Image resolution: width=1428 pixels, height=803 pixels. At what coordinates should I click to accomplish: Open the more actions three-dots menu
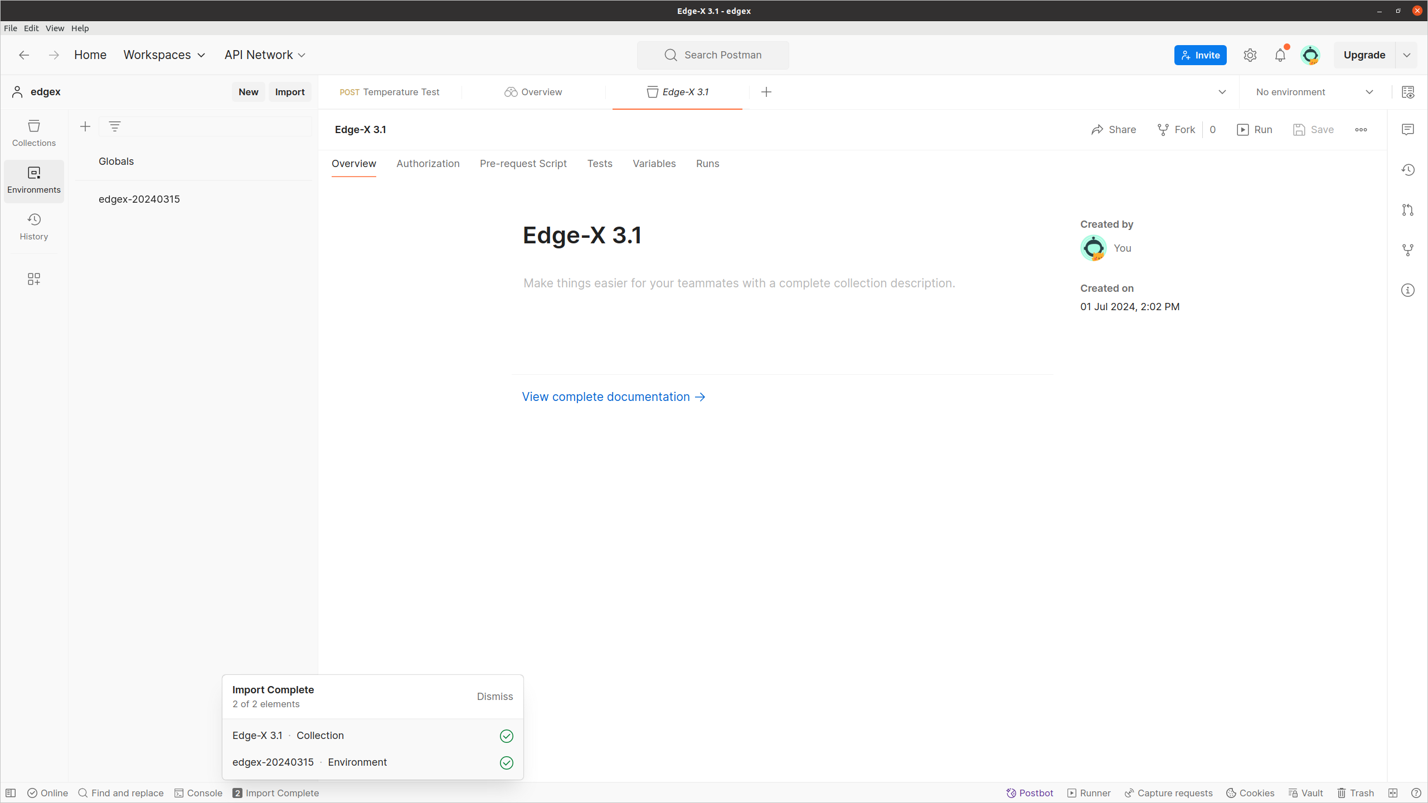click(1361, 130)
